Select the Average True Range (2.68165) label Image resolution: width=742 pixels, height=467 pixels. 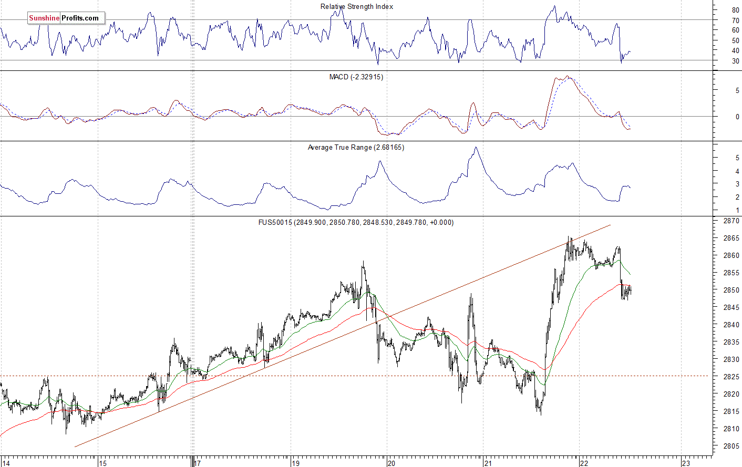coord(356,148)
